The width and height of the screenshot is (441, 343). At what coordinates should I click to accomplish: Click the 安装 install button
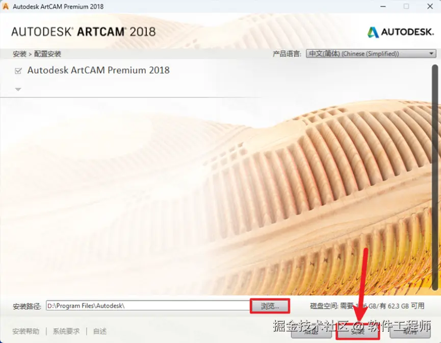(358, 331)
